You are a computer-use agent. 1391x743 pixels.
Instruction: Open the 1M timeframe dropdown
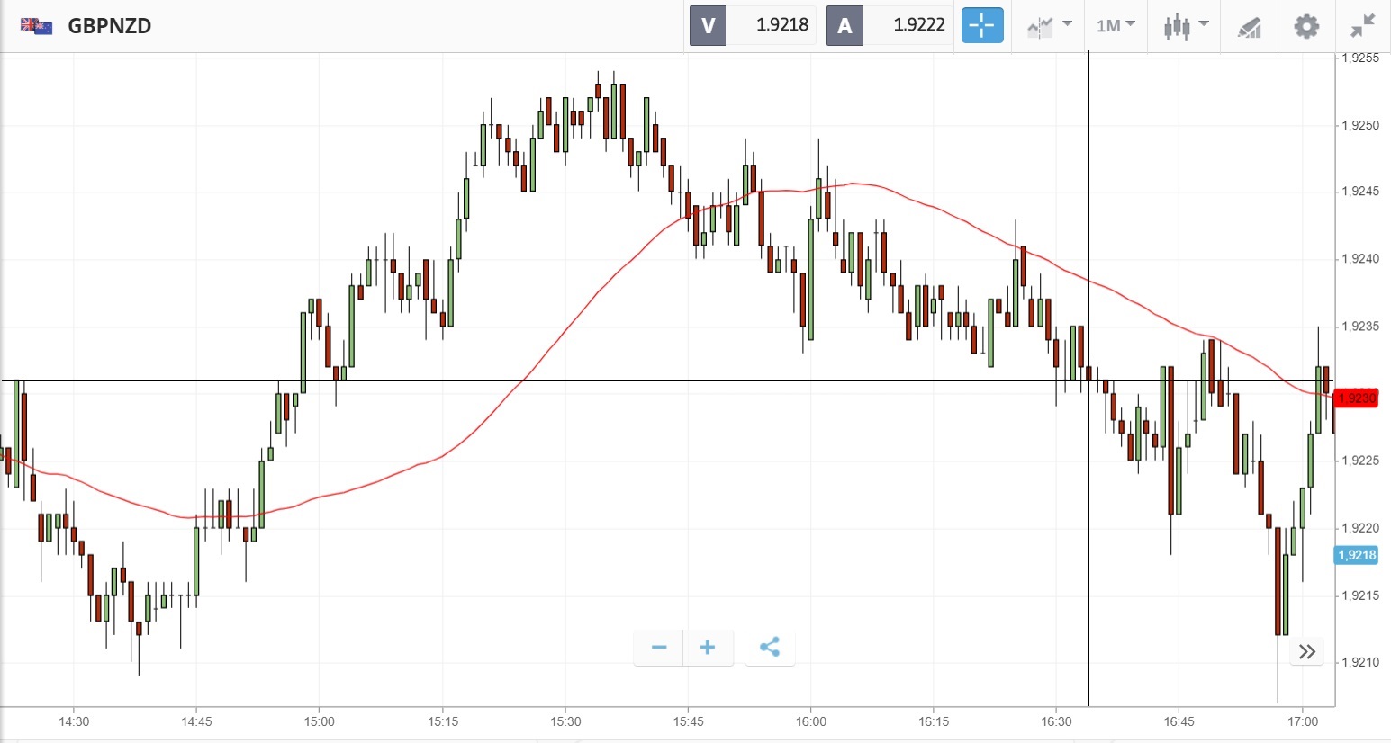coord(1116,25)
